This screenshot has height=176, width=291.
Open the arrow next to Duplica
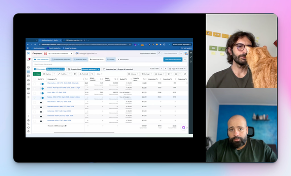pos(54,74)
